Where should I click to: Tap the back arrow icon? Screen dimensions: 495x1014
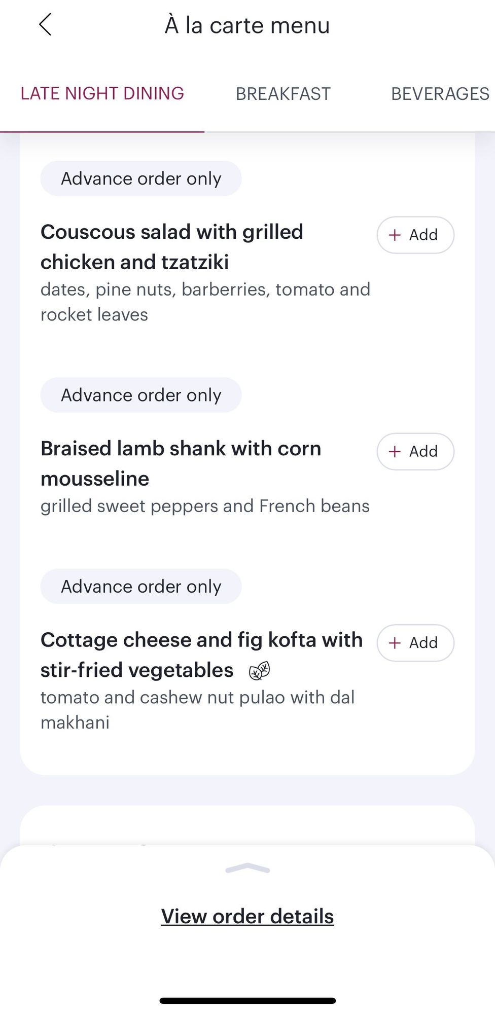[x=45, y=25]
